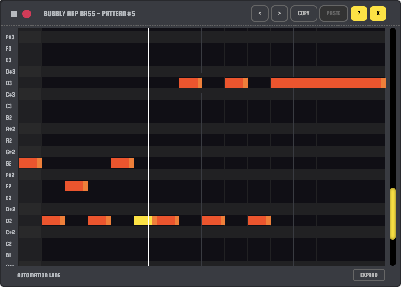Click the C2 piano key label

point(9,243)
